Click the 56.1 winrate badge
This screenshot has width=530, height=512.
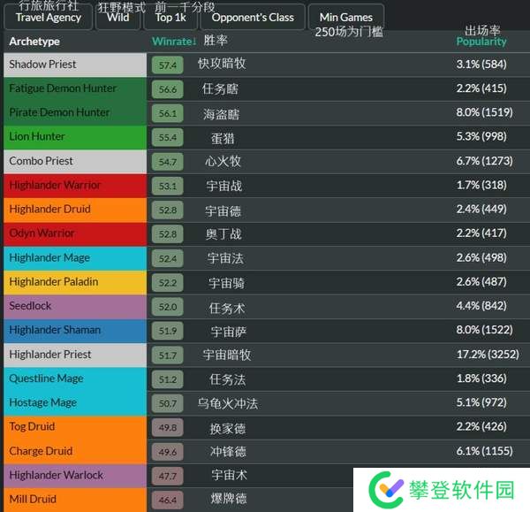(168, 113)
